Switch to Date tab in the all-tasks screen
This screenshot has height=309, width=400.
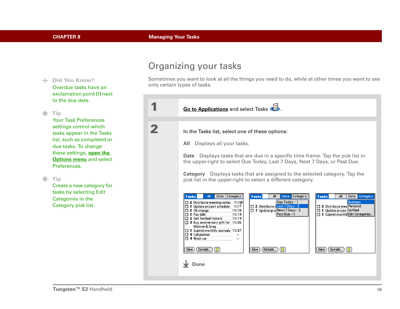pos(220,196)
